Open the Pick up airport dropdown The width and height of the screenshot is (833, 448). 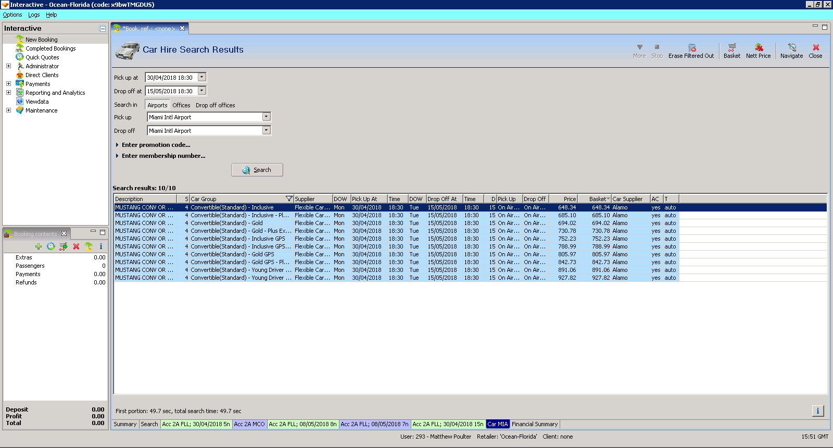tap(266, 117)
